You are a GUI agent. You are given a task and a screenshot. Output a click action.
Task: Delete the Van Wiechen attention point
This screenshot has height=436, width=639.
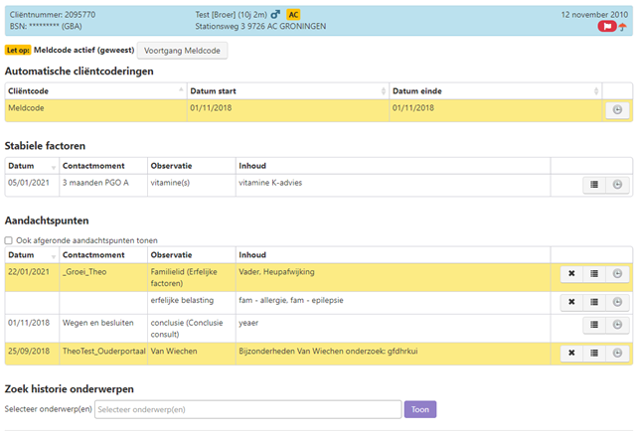(571, 353)
